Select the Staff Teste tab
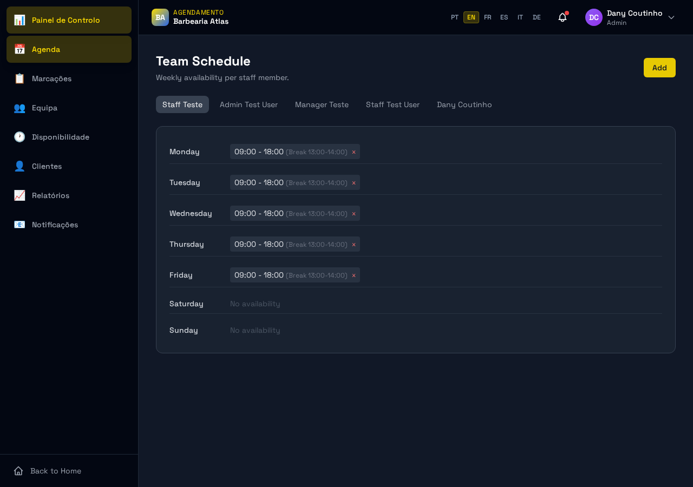The image size is (693, 487). click(x=182, y=104)
